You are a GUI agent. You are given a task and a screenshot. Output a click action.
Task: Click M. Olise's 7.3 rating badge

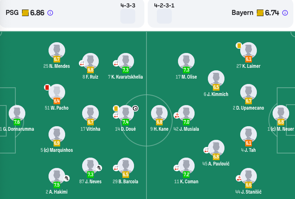coord(186,70)
